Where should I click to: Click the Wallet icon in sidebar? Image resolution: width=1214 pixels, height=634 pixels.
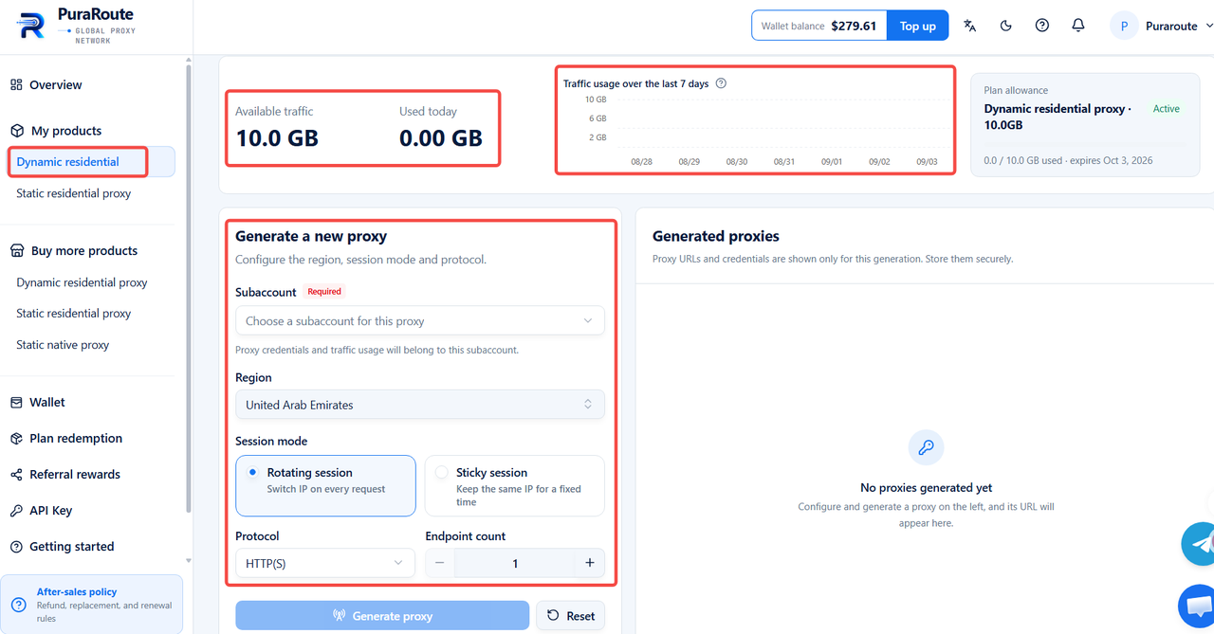(x=16, y=403)
